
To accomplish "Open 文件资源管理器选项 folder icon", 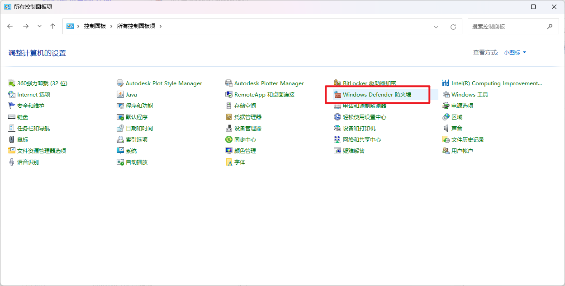I will point(12,151).
